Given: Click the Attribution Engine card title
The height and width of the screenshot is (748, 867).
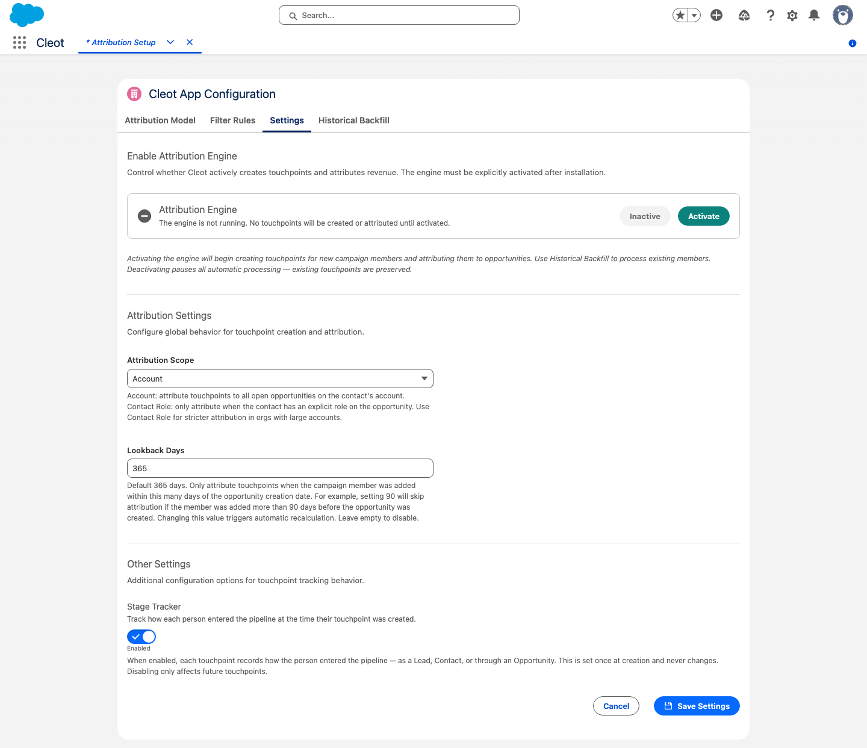Looking at the screenshot, I should [198, 209].
